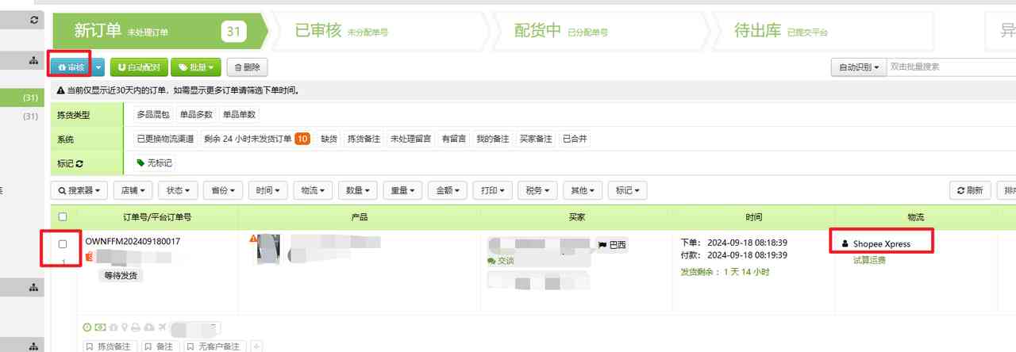Viewport: 1016px width, 352px height.
Task: Click the blue 审核 button
Action: (x=71, y=67)
